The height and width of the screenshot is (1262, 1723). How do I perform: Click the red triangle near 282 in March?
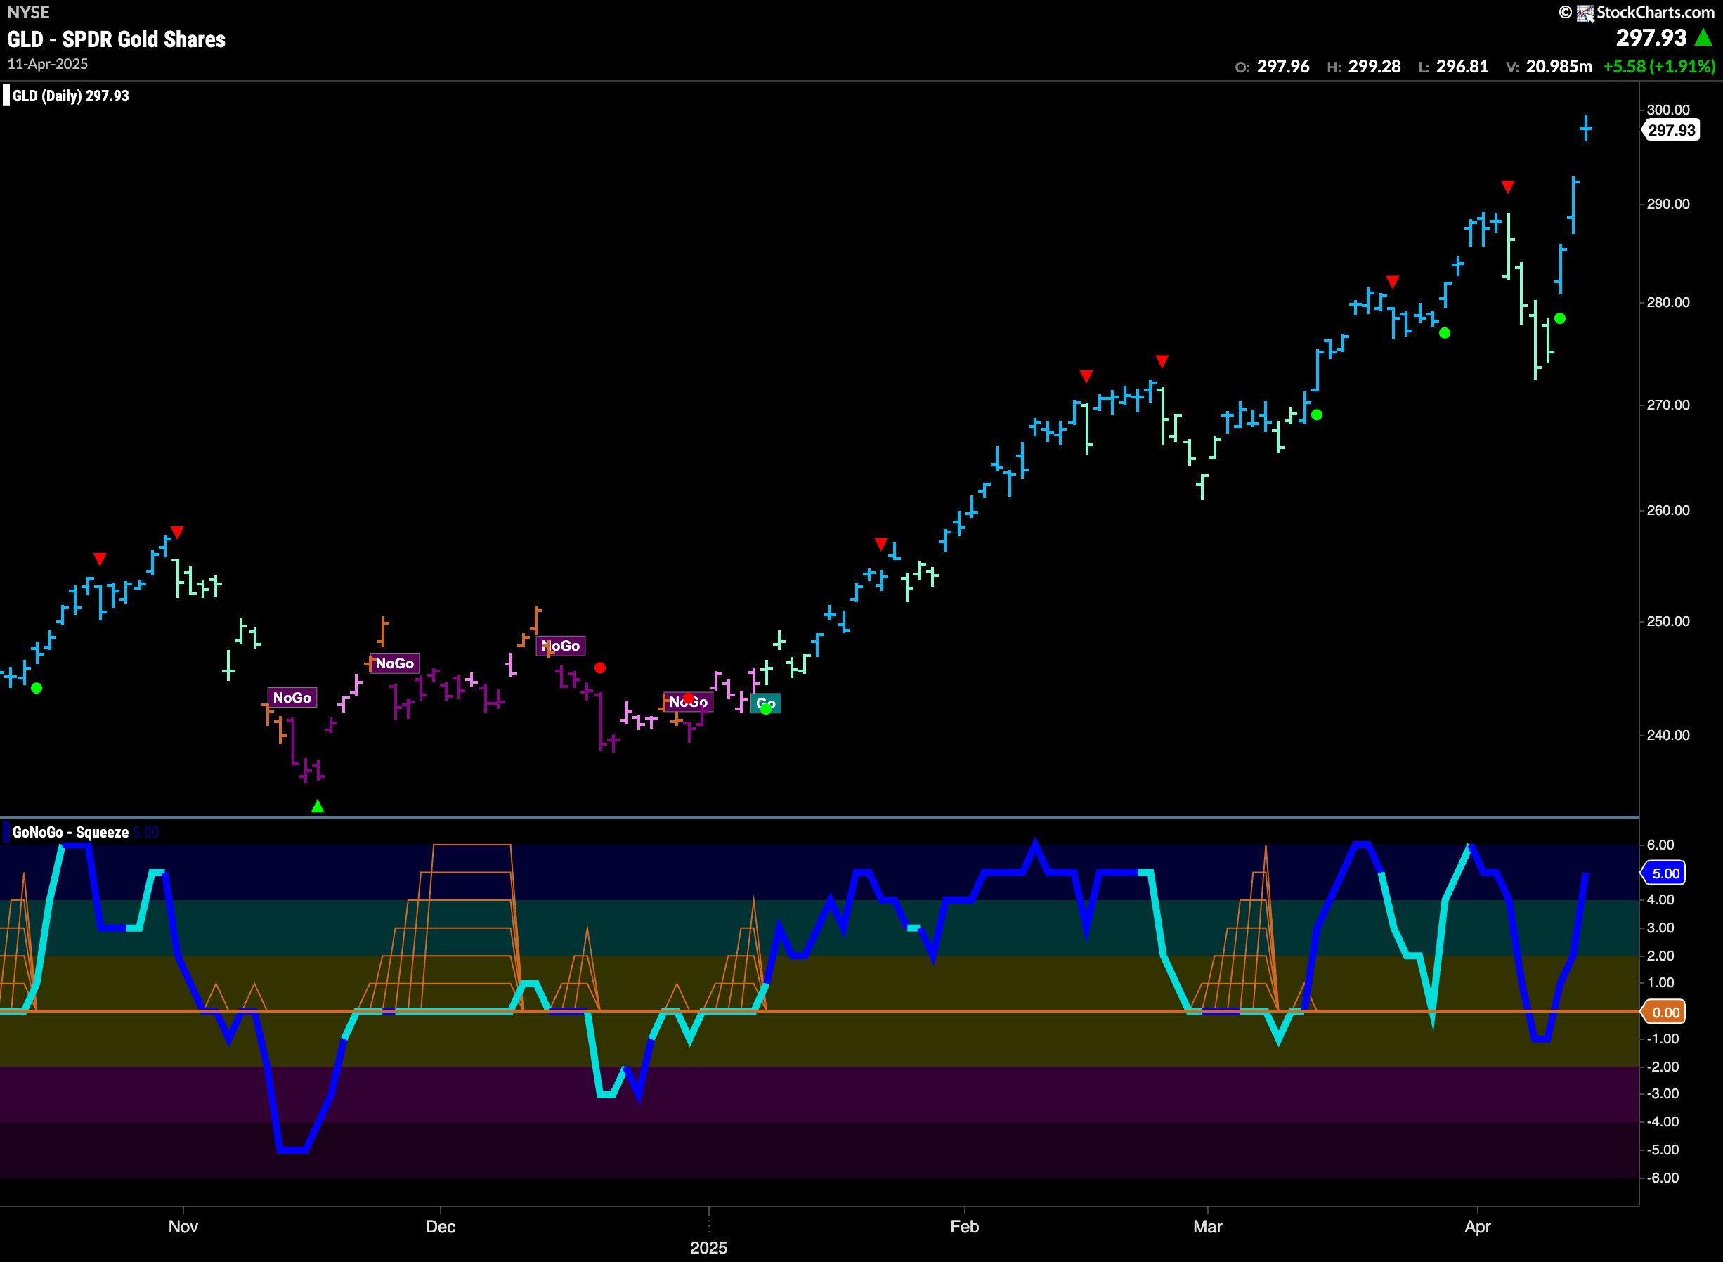pos(1392,282)
